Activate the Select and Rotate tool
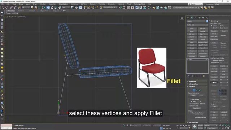Screen dimensions: 231x130 point(52,8)
